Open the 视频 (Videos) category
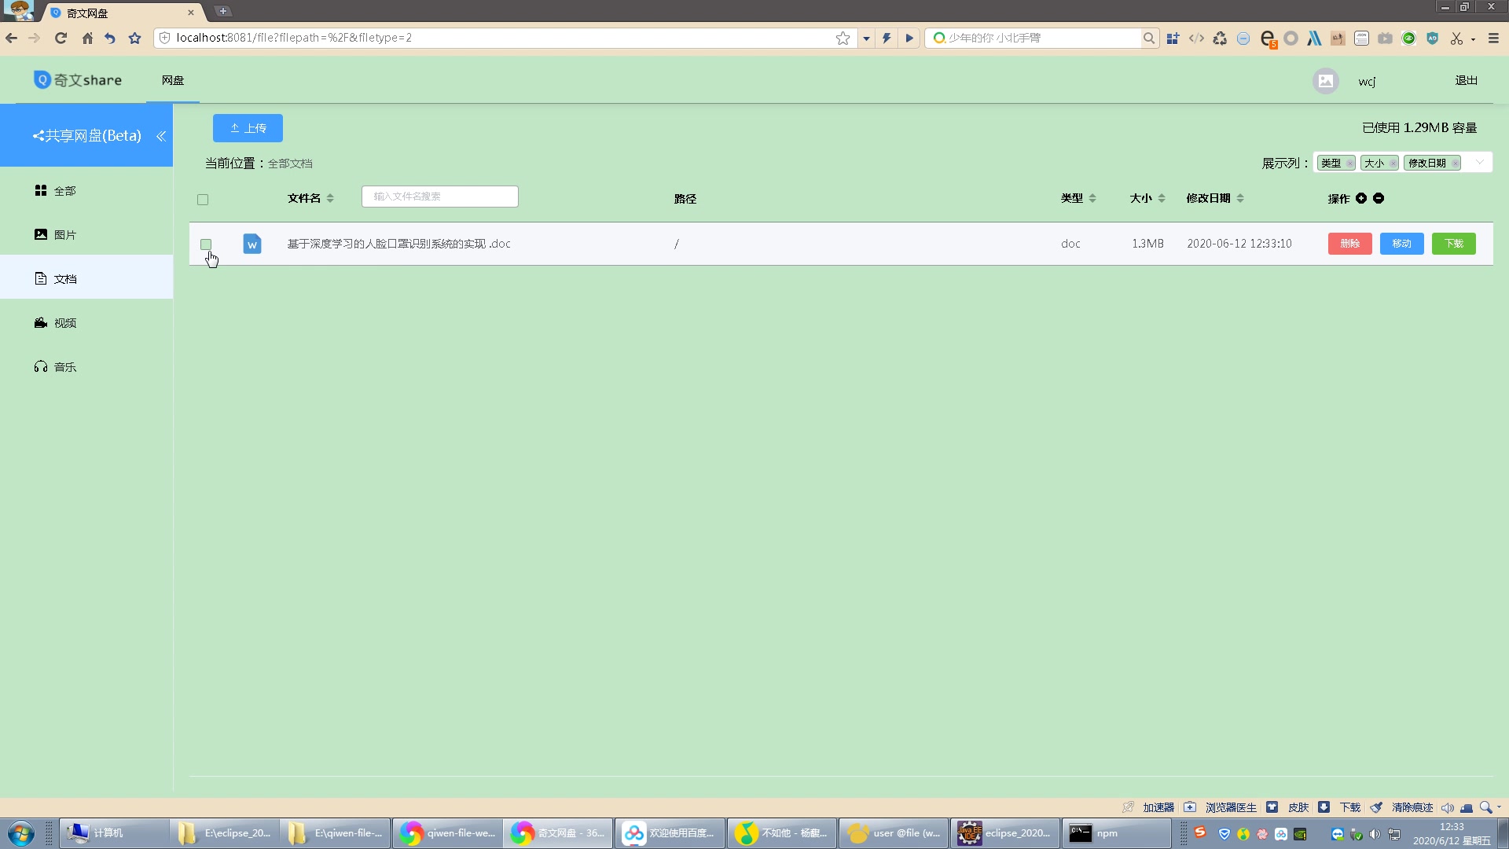 (x=86, y=323)
